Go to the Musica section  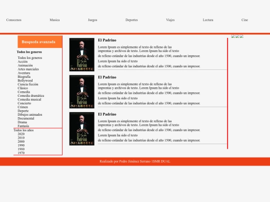click(54, 20)
